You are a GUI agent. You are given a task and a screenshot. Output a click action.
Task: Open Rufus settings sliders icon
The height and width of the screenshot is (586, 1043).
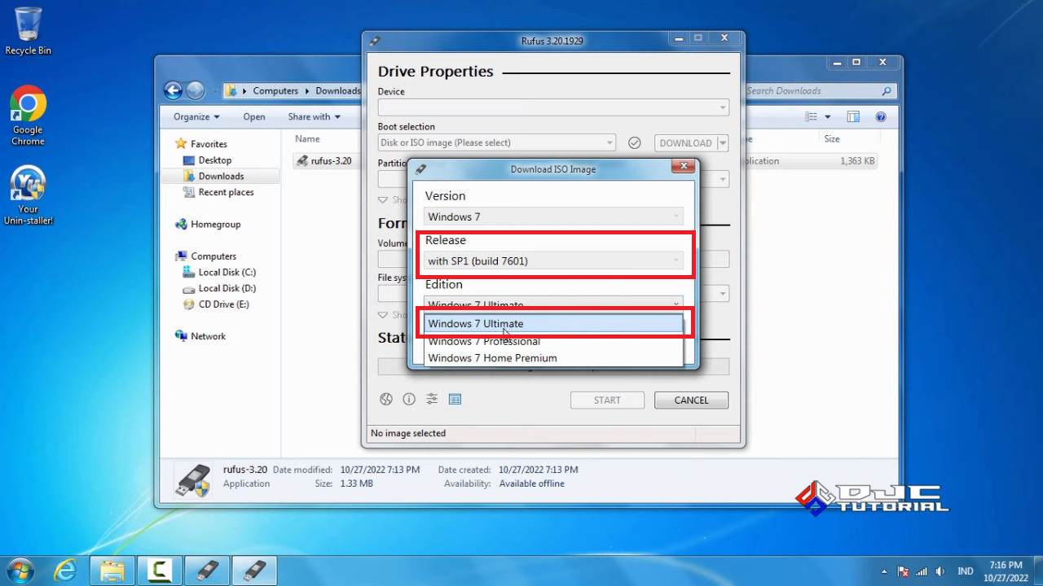click(432, 399)
